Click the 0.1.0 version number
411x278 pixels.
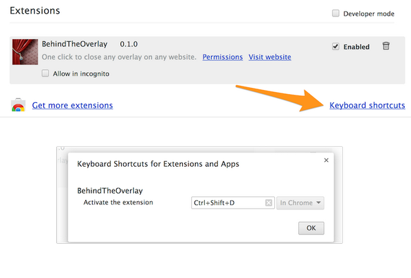129,44
